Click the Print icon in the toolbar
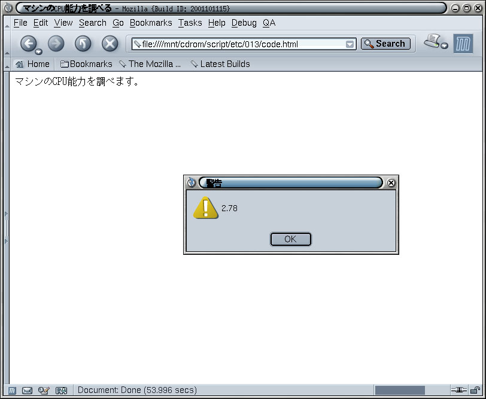Screen dimensions: 486x399 [x=432, y=41]
